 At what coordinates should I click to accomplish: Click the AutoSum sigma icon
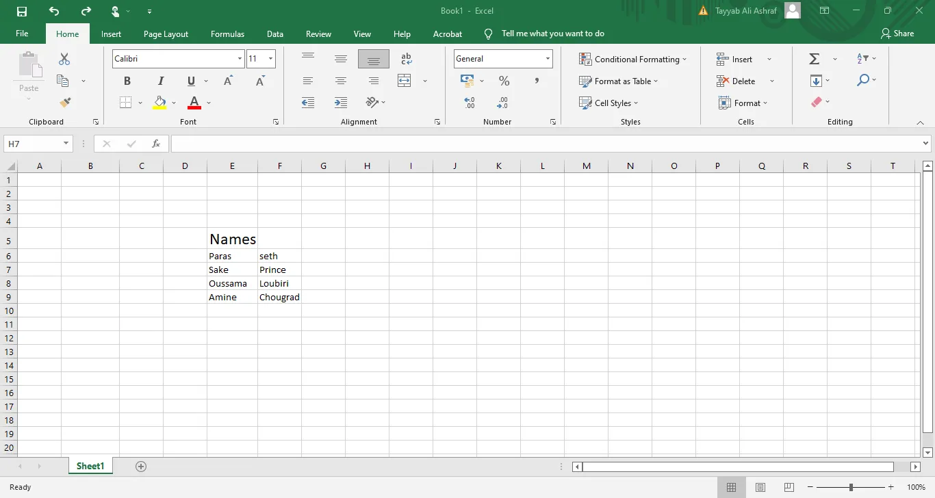pyautogui.click(x=815, y=59)
